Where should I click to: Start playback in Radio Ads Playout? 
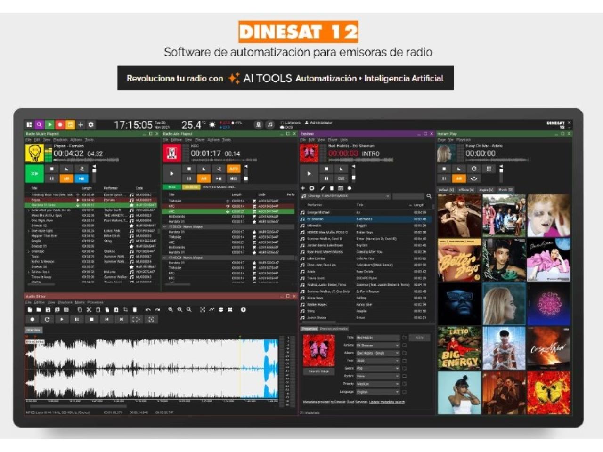(171, 173)
